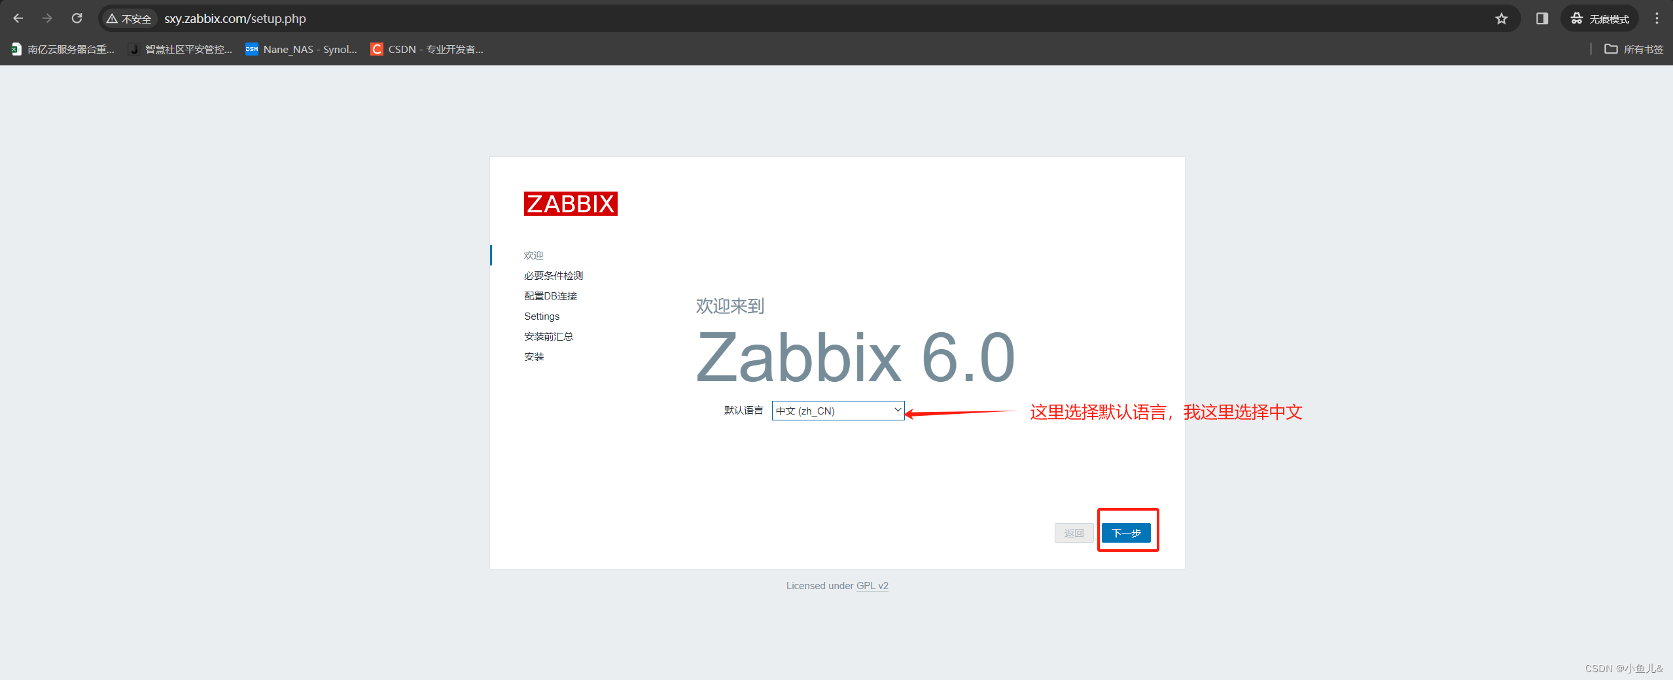1673x680 pixels.
Task: Select the 欢迎 setup step
Action: click(534, 255)
